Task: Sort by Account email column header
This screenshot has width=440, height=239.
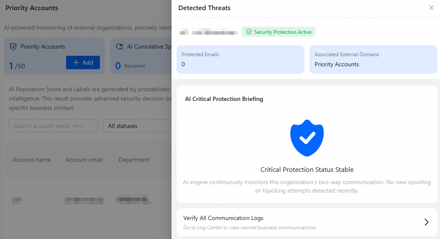Action: coord(84,160)
